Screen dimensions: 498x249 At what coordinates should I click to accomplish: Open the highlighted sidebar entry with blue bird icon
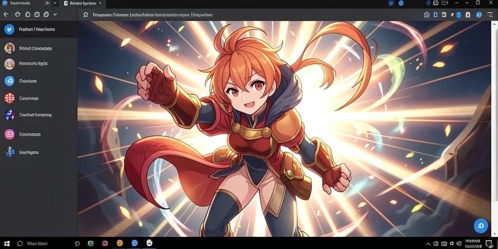(38, 29)
